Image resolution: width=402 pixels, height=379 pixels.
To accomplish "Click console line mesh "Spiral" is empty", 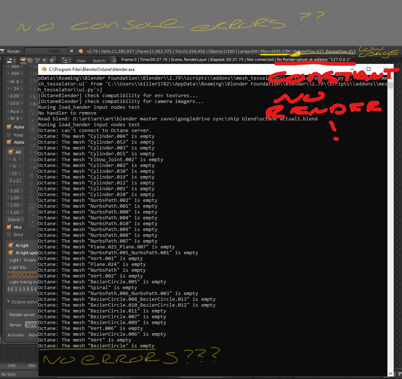I will [x=87, y=287].
